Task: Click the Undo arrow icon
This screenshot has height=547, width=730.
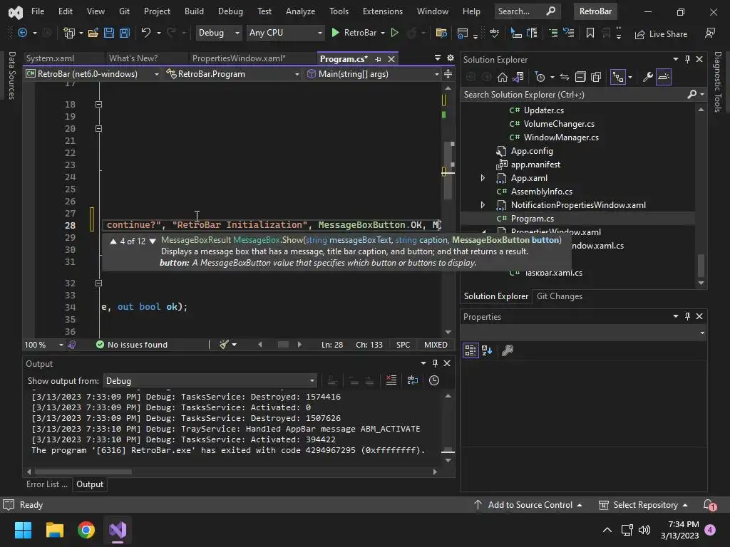Action: tap(145, 32)
